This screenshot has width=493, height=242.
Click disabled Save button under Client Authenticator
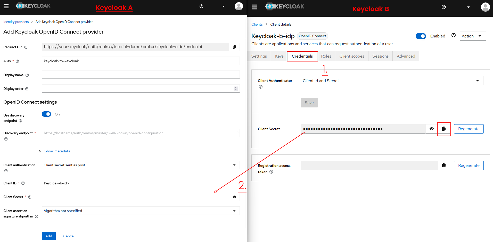coord(309,103)
